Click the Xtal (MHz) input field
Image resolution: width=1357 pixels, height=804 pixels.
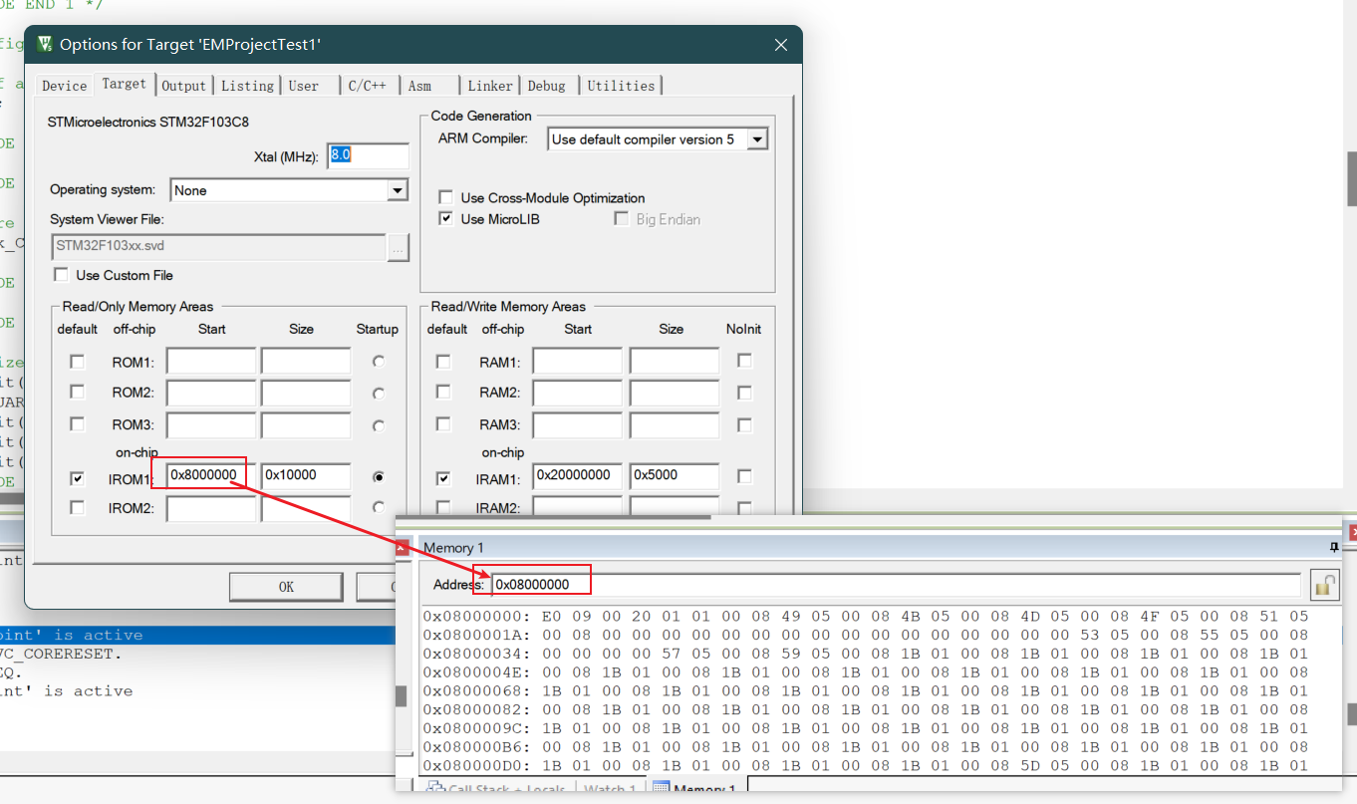(x=369, y=155)
